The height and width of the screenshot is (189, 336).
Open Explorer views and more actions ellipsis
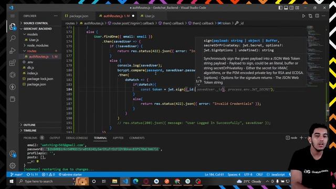[x=56, y=16]
